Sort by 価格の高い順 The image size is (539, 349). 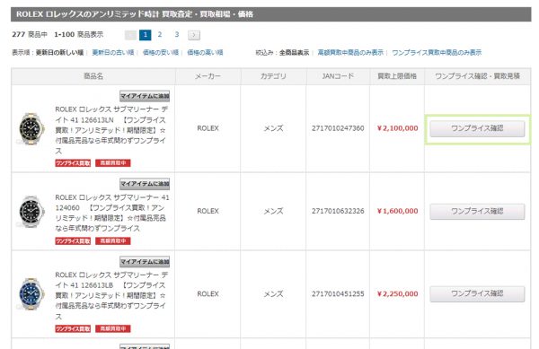205,53
